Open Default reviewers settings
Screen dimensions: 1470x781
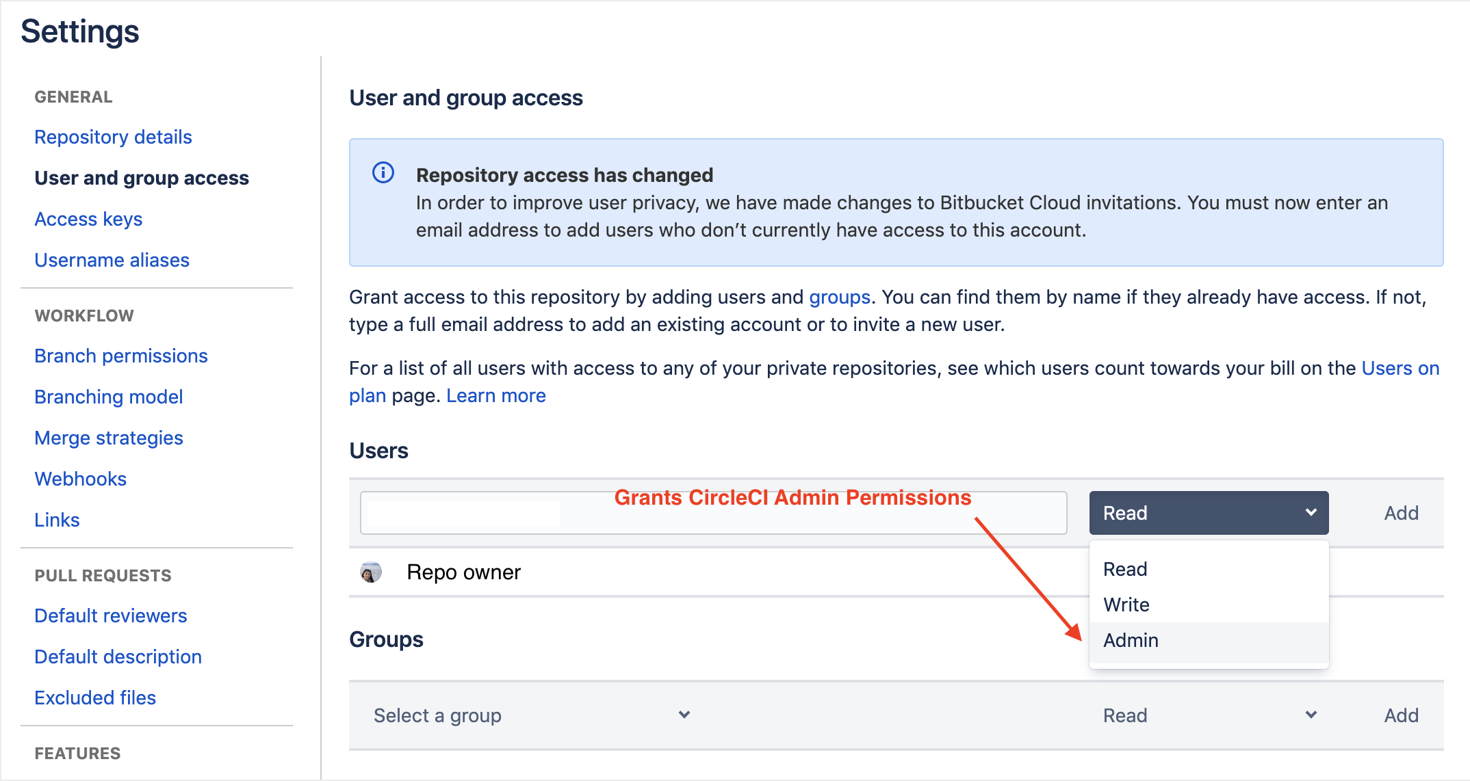point(110,615)
